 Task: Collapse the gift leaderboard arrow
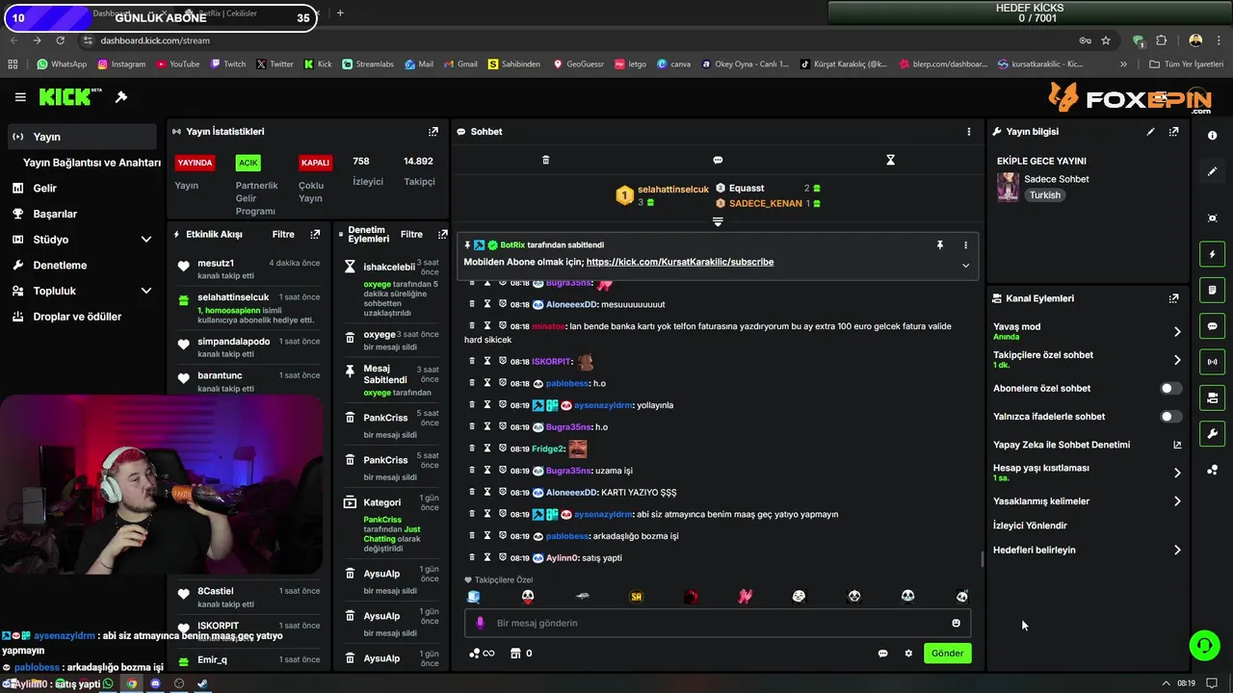(718, 222)
